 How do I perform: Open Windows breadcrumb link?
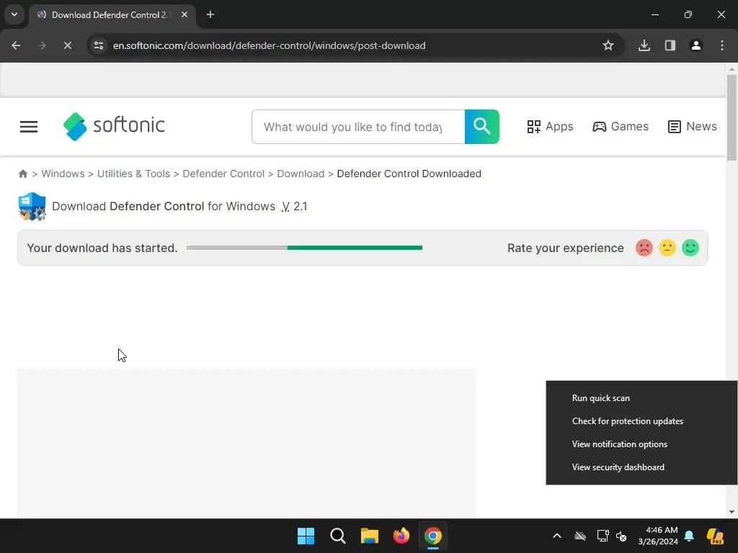(x=63, y=174)
